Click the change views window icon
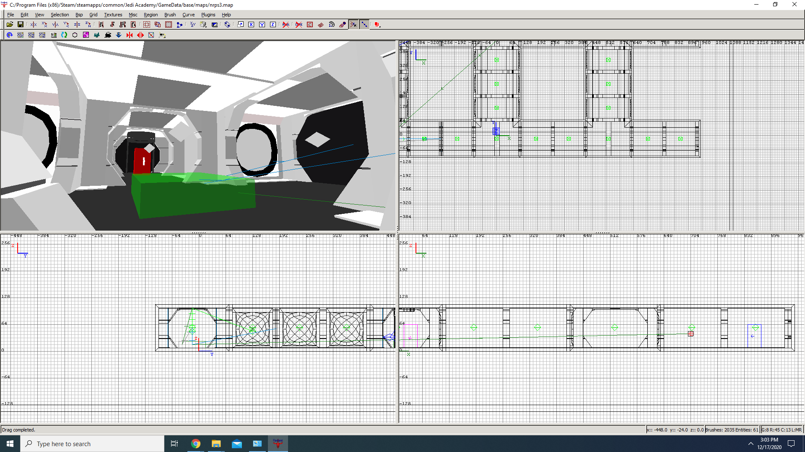This screenshot has height=452, width=805. pyautogui.click(x=240, y=25)
